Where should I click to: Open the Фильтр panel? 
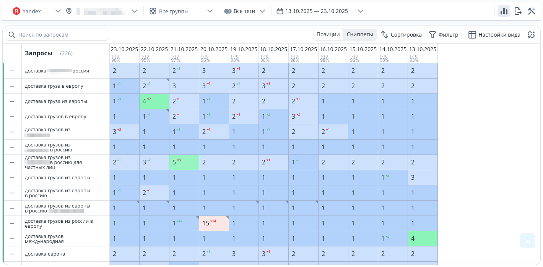[444, 35]
